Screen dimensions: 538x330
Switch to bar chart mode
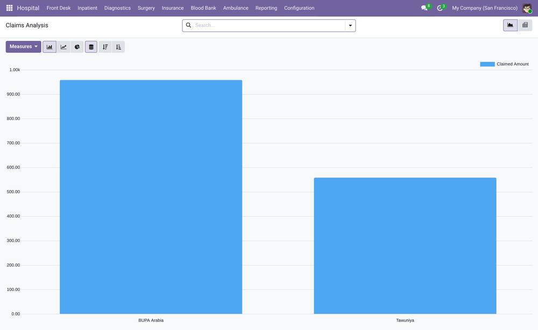49,47
